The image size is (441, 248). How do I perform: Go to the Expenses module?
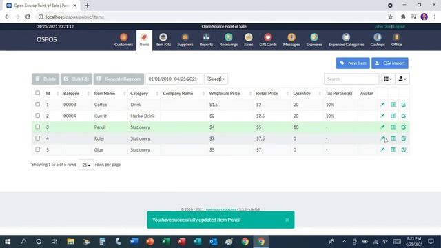(x=314, y=40)
